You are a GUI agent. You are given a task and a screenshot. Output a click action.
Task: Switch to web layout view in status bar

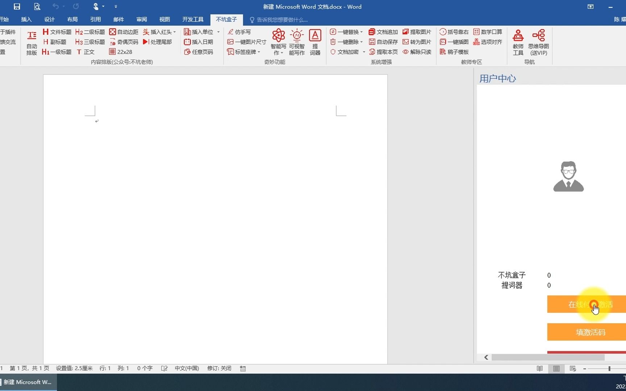tap(573, 369)
